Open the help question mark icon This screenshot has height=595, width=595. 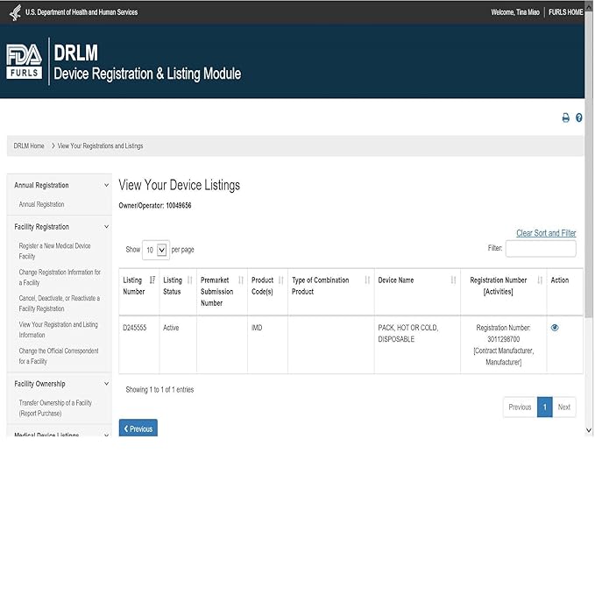coord(579,117)
